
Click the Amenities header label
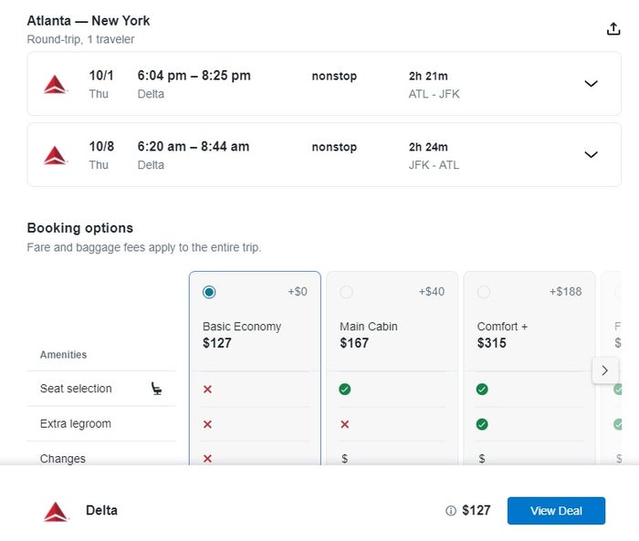[63, 355]
